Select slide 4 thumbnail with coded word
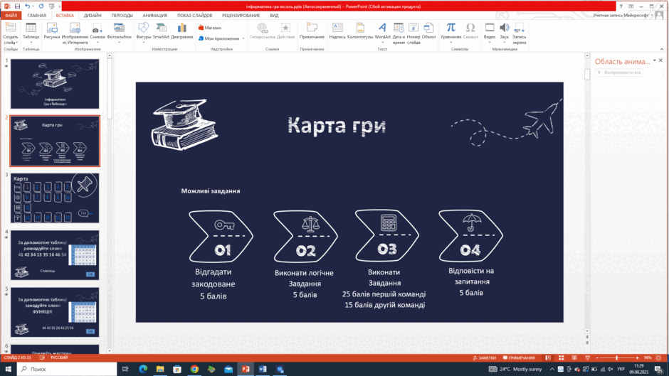 pyautogui.click(x=55, y=255)
